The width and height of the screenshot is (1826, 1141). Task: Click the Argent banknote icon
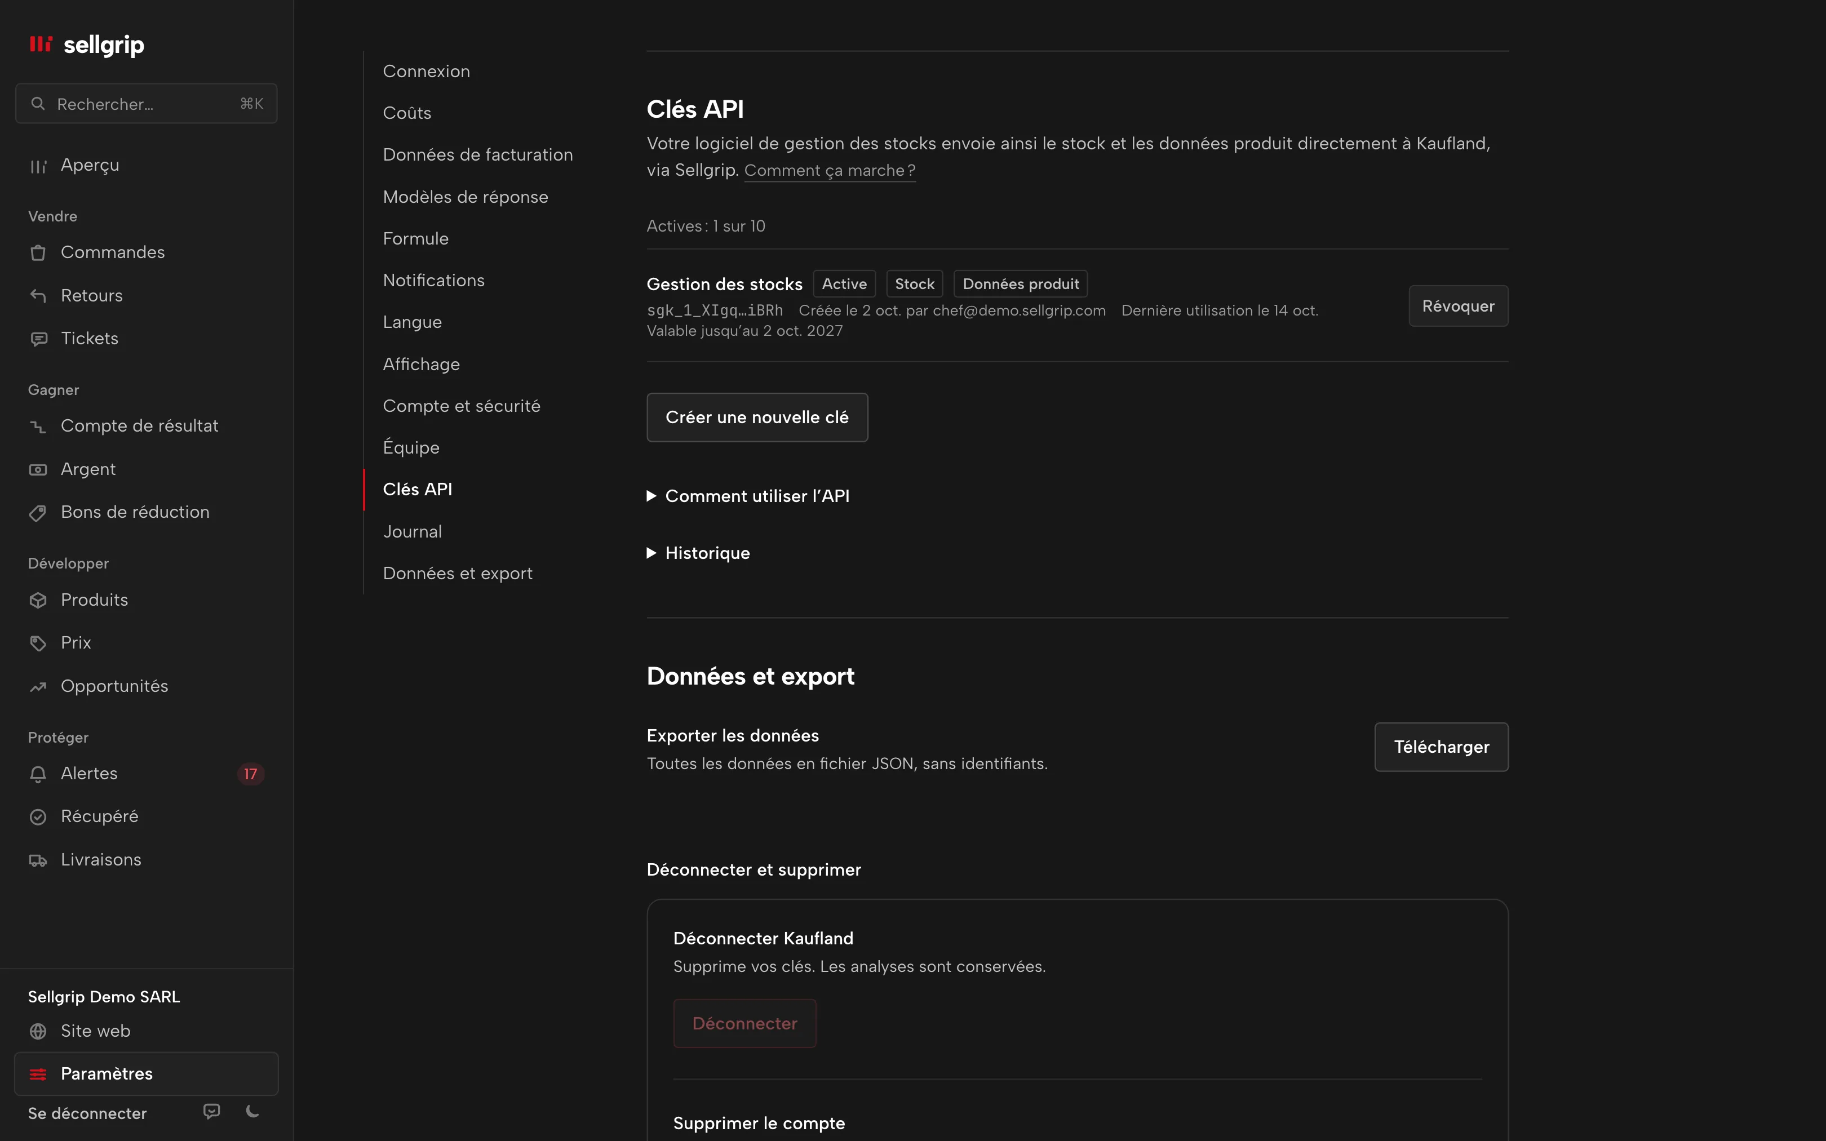pyautogui.click(x=38, y=469)
